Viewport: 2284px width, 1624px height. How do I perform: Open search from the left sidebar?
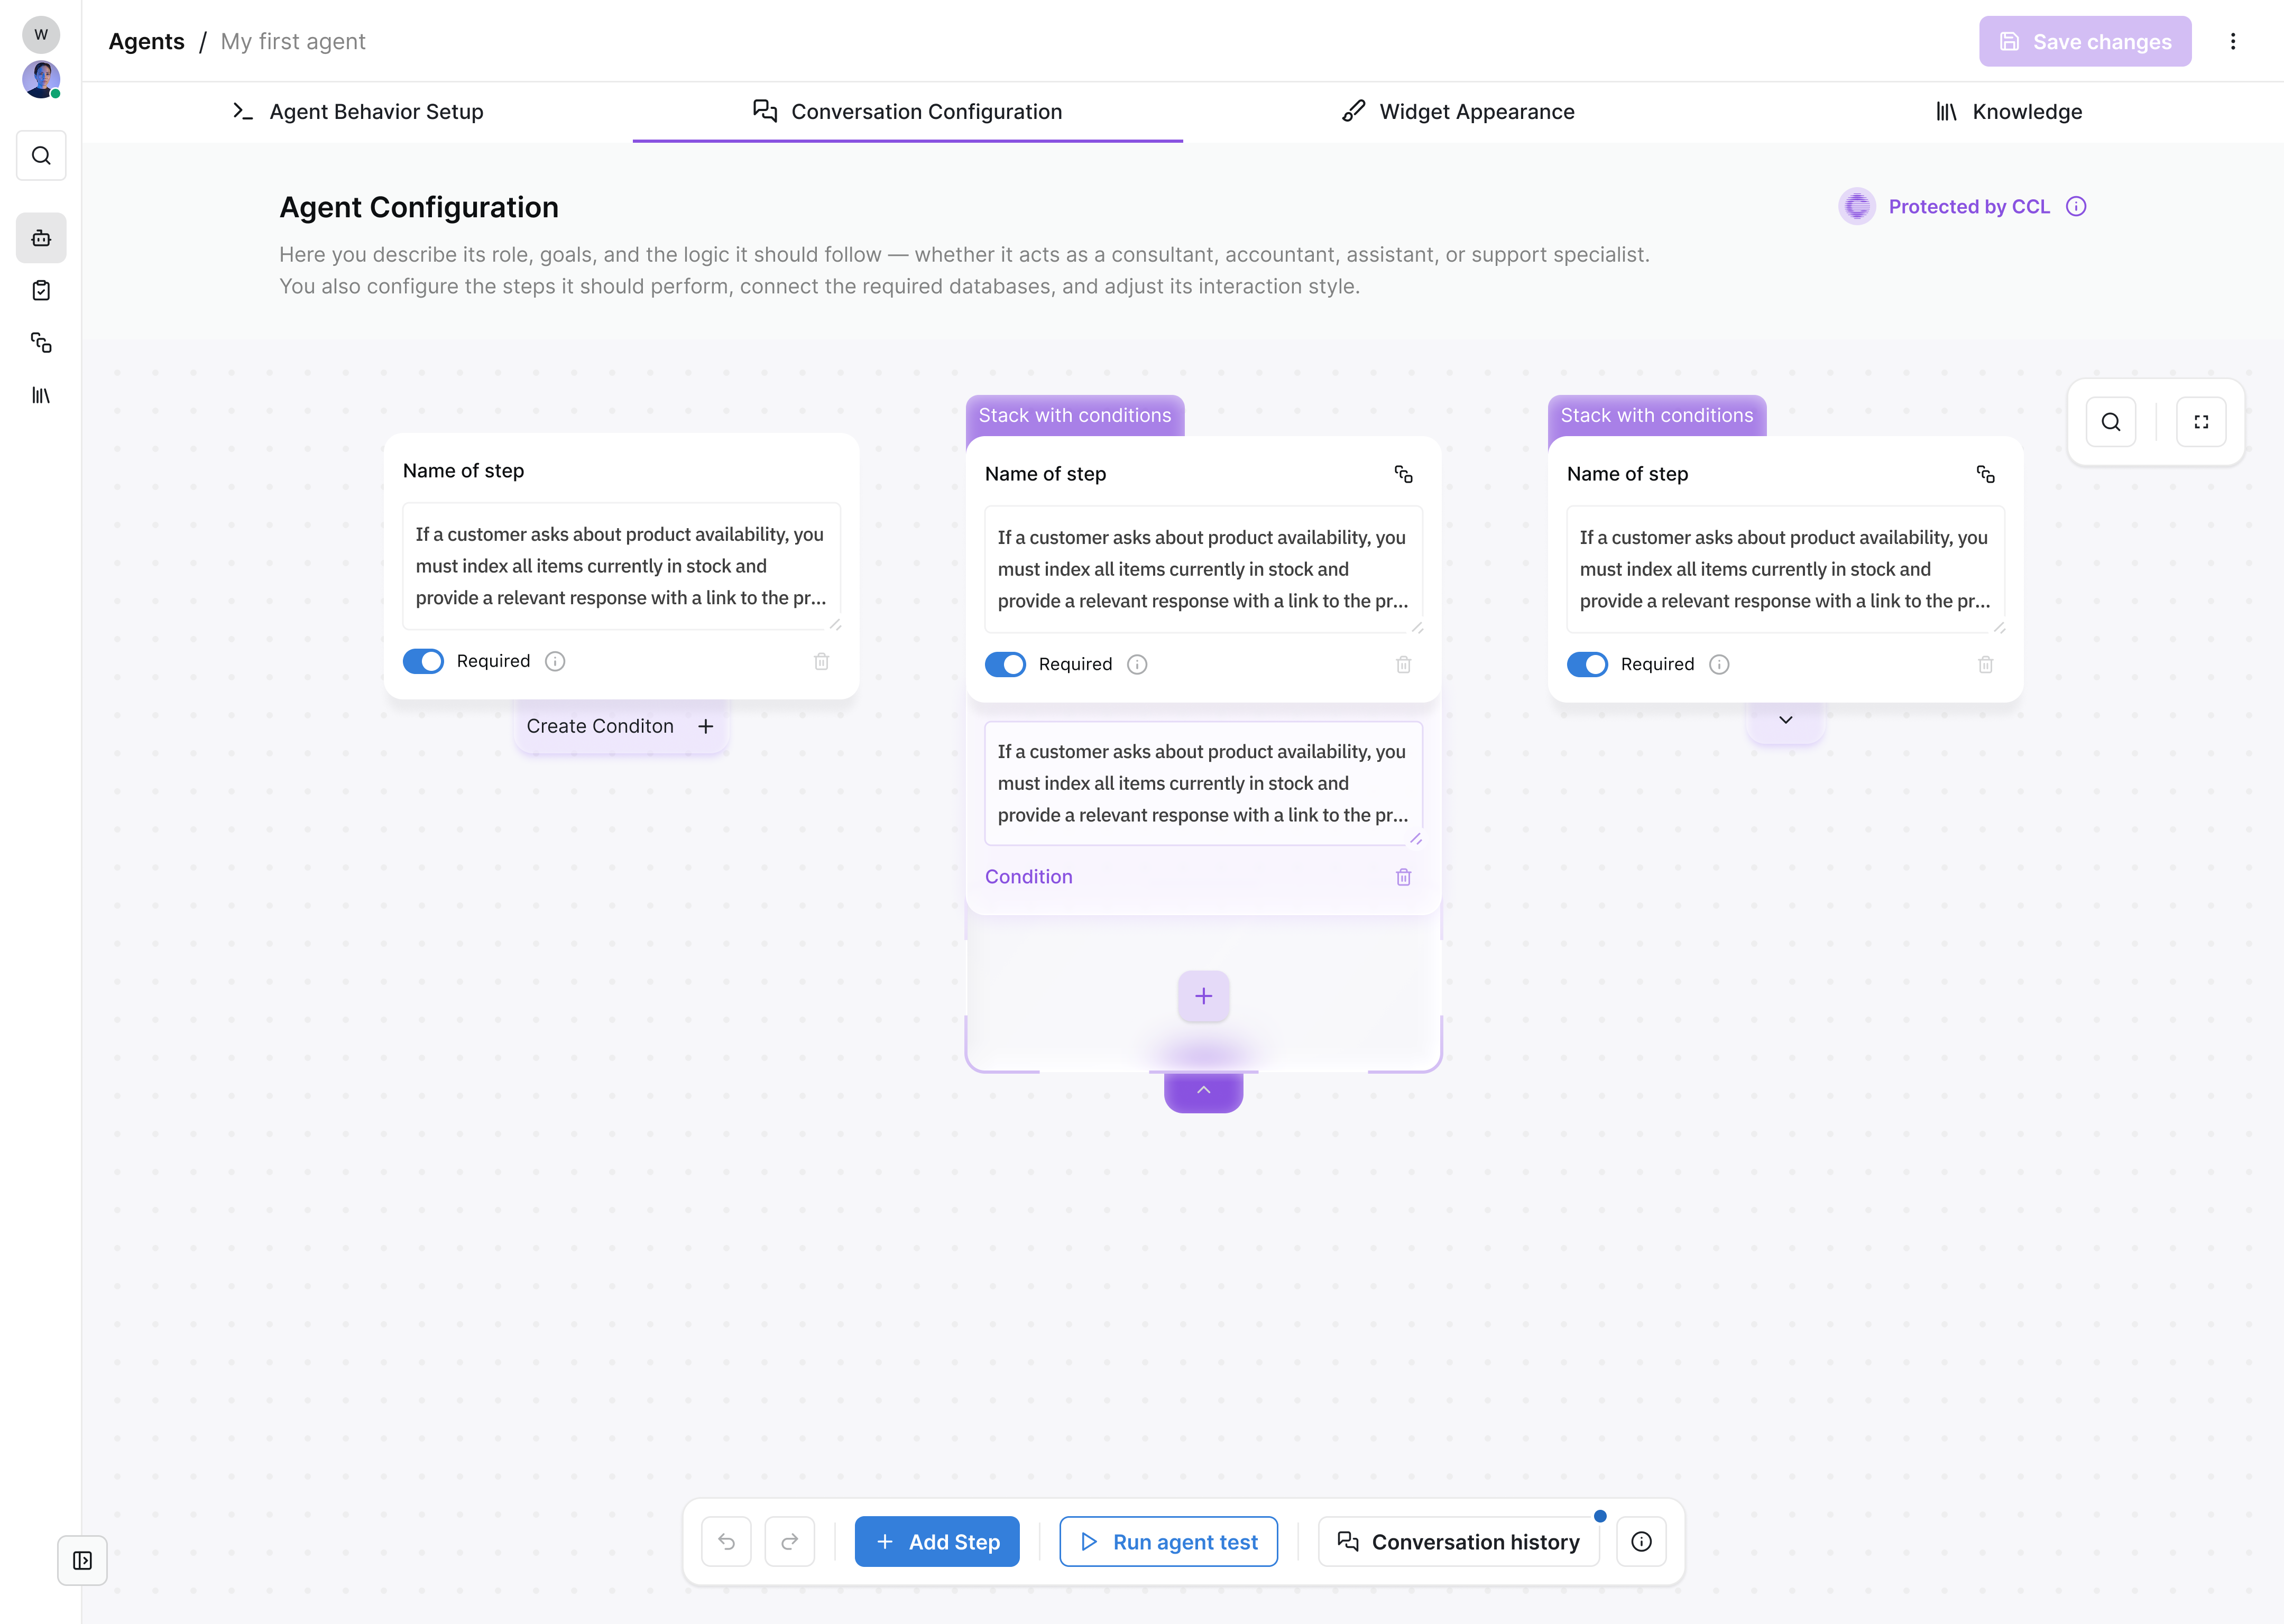[x=41, y=156]
